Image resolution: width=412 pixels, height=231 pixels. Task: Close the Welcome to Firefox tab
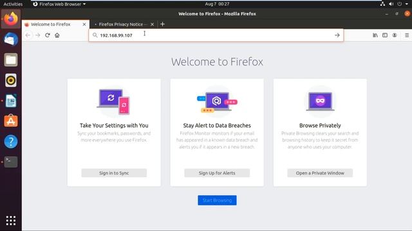click(x=84, y=24)
